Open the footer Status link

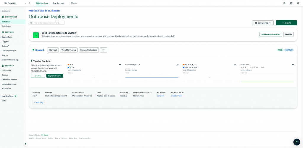[51, 138]
